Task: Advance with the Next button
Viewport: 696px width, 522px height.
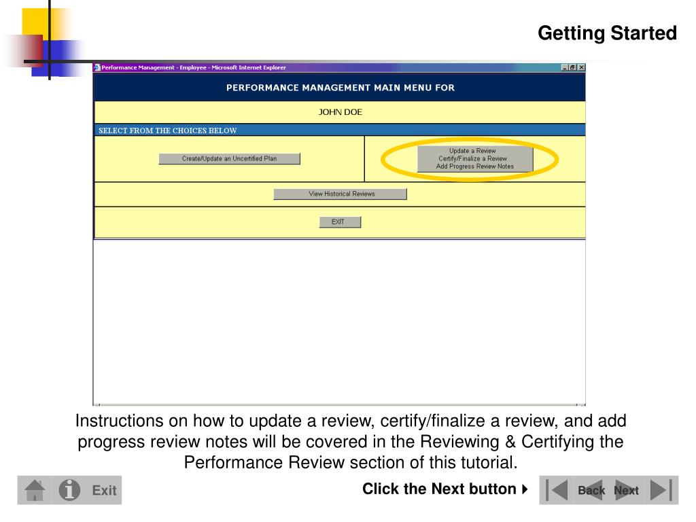Action: (626, 491)
